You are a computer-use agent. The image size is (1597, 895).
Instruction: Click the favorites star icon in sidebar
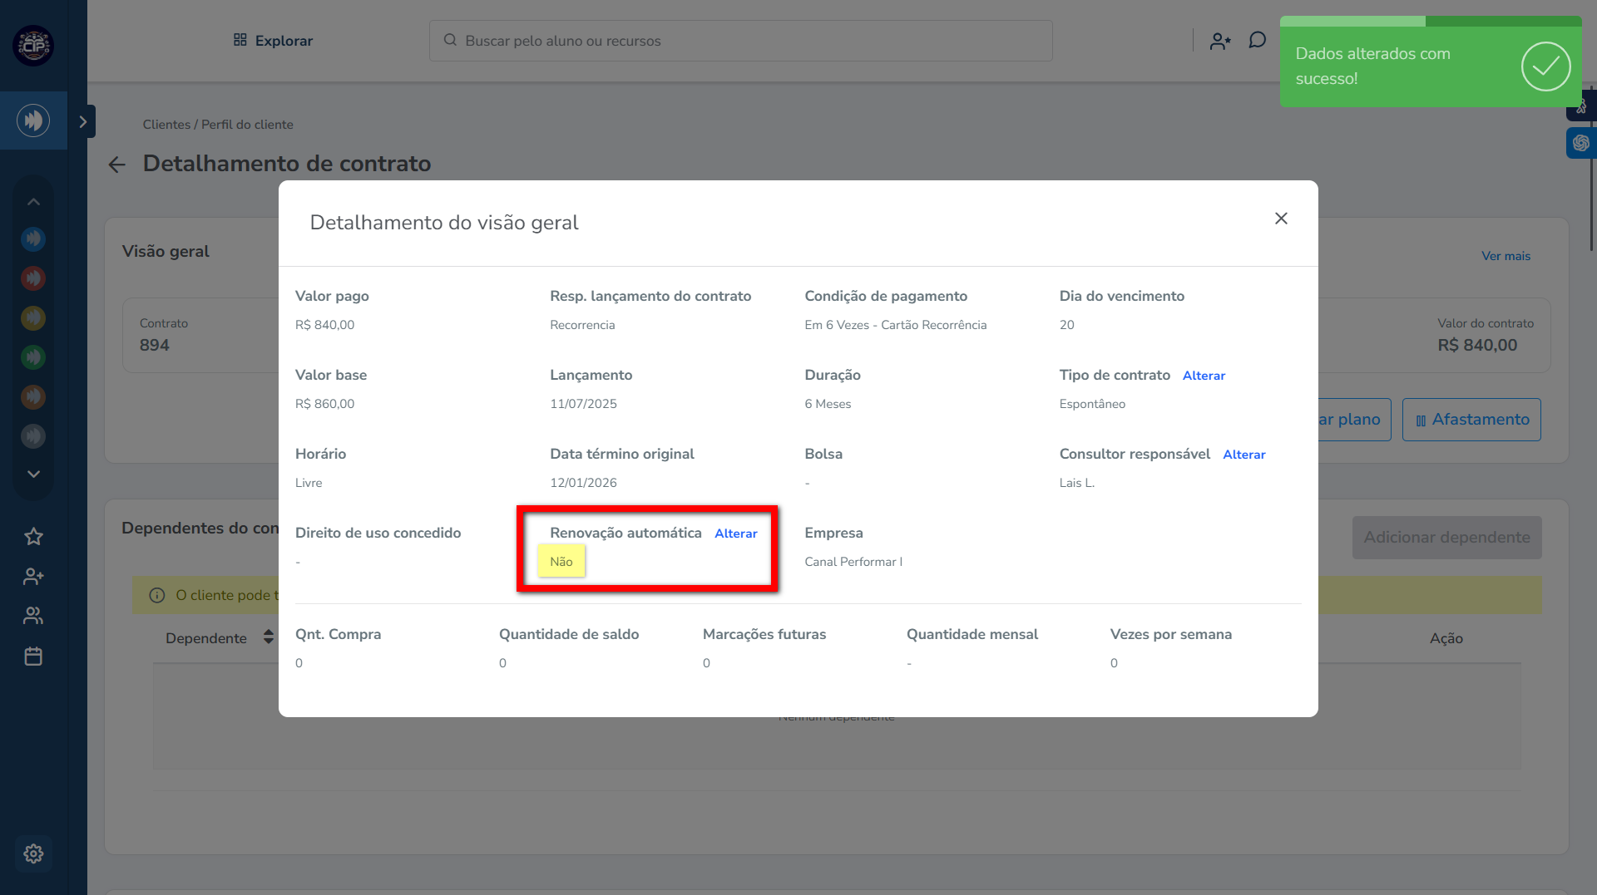click(x=33, y=537)
